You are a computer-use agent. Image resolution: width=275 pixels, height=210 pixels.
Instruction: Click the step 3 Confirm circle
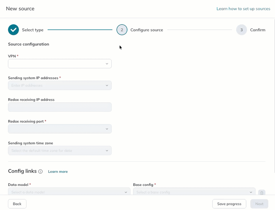[x=242, y=30]
